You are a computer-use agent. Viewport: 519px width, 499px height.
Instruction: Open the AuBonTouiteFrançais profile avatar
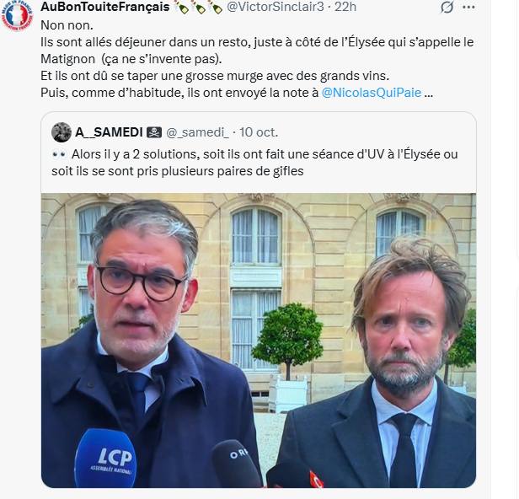coord(17,15)
